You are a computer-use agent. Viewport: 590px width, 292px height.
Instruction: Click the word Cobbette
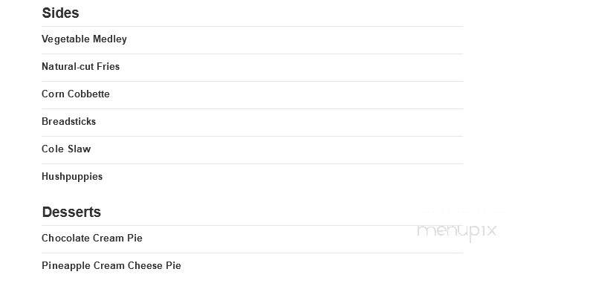(x=89, y=94)
